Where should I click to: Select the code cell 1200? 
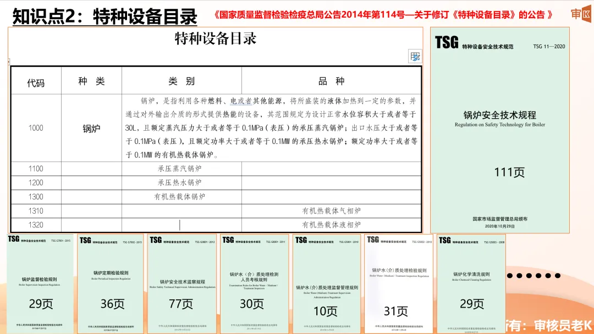pyautogui.click(x=36, y=183)
